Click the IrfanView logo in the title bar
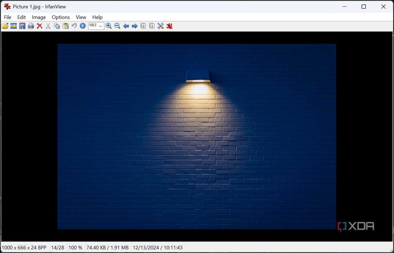 click(x=7, y=6)
